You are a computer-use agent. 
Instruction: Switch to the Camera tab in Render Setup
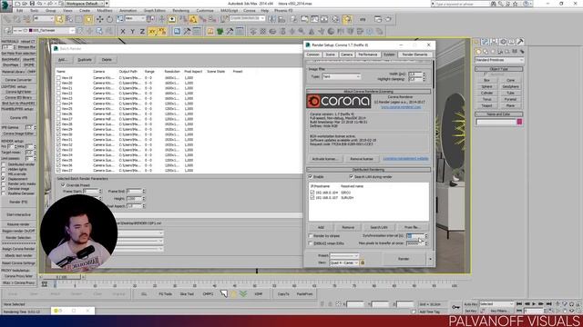tap(346, 54)
